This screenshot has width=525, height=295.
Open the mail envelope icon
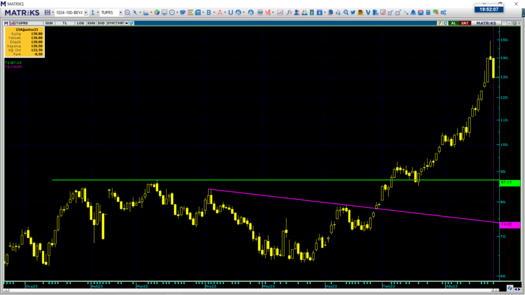[420, 12]
